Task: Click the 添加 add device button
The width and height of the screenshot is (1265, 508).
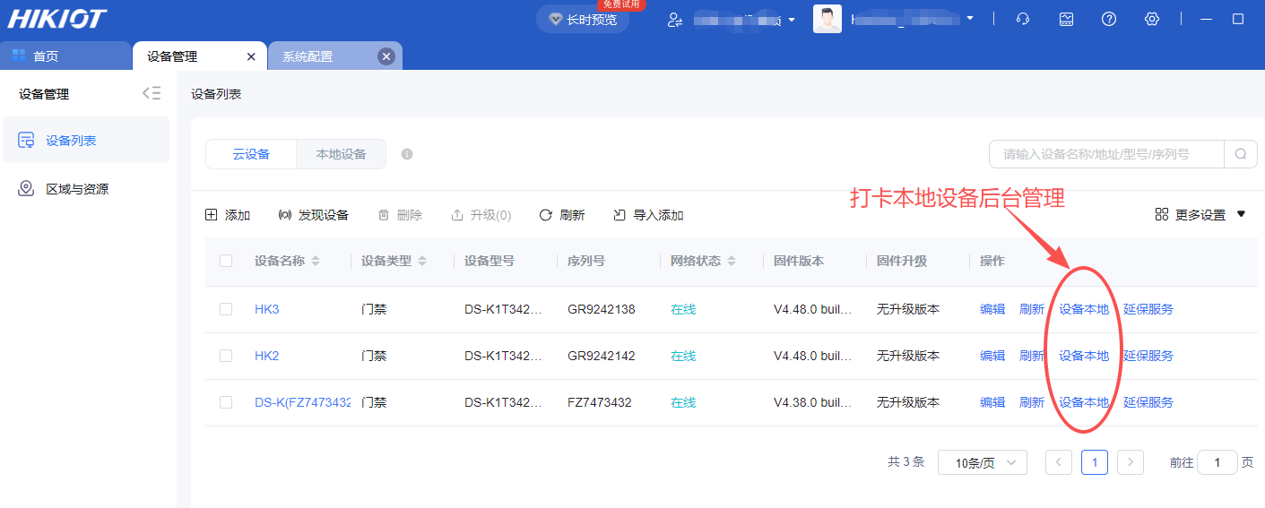Action: 228,215
